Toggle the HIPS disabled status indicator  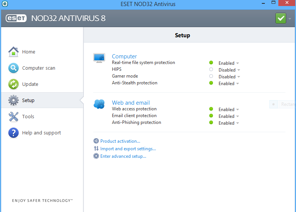(211, 69)
